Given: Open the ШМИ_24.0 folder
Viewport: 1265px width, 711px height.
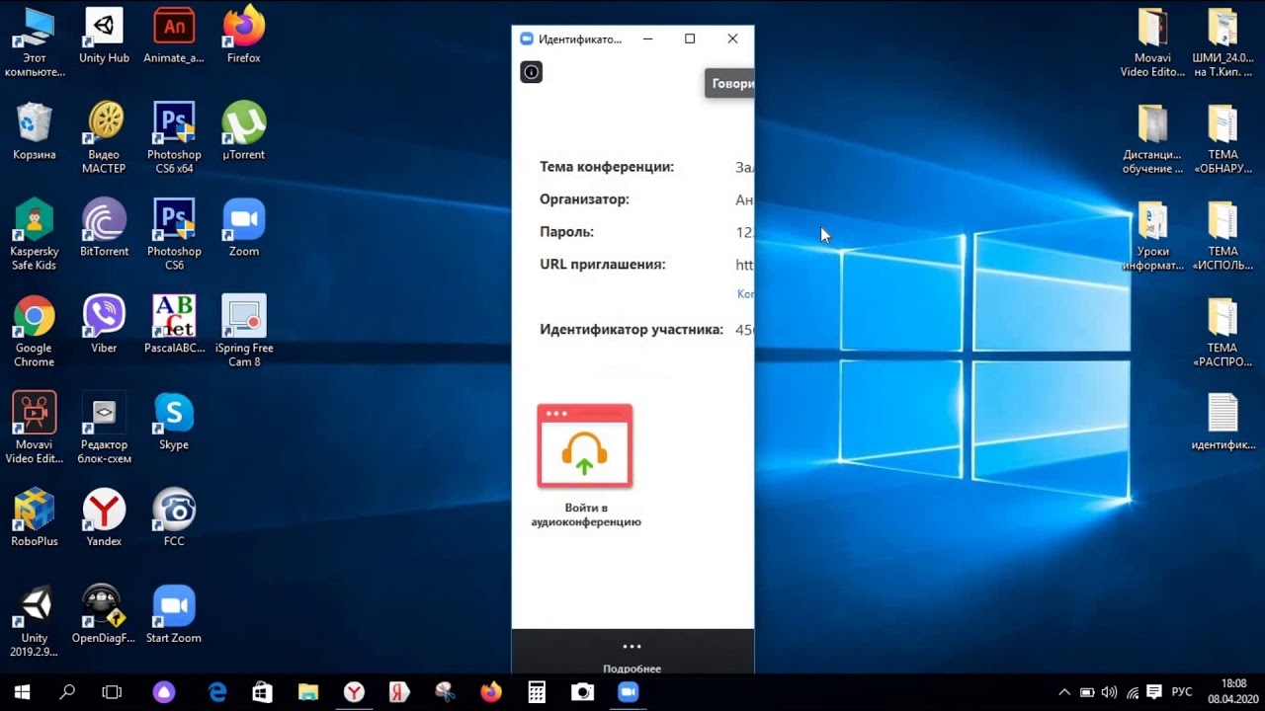Looking at the screenshot, I should point(1223,43).
